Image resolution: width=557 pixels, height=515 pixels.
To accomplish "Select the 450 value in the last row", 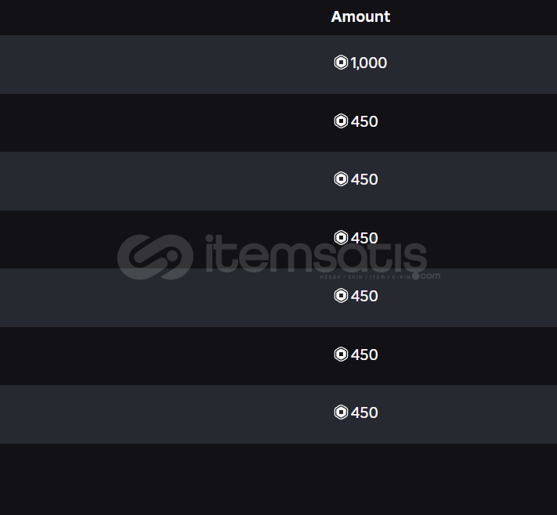I will 364,412.
